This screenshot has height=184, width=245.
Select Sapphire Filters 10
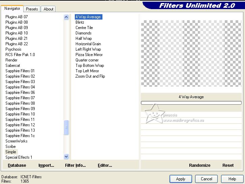20,114
